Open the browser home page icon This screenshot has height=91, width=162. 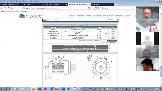[x=12, y=8]
